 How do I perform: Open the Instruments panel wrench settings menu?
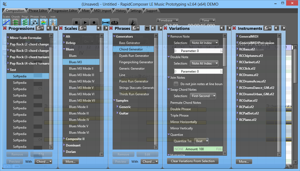click(x=268, y=28)
